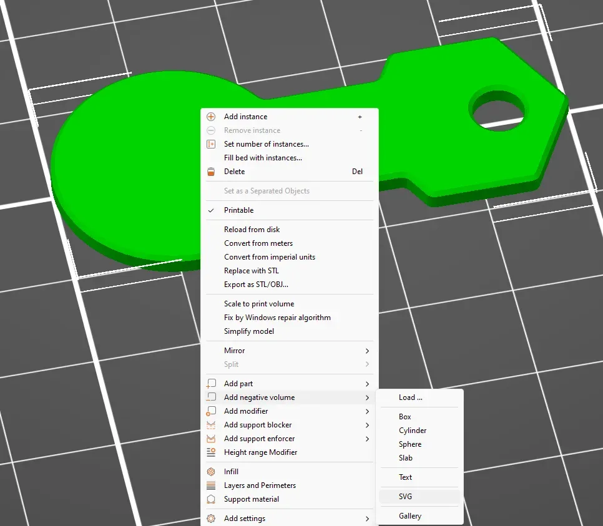Expand the Add support enforcer submenu arrow
Viewport: 603px width, 526px height.
click(367, 439)
